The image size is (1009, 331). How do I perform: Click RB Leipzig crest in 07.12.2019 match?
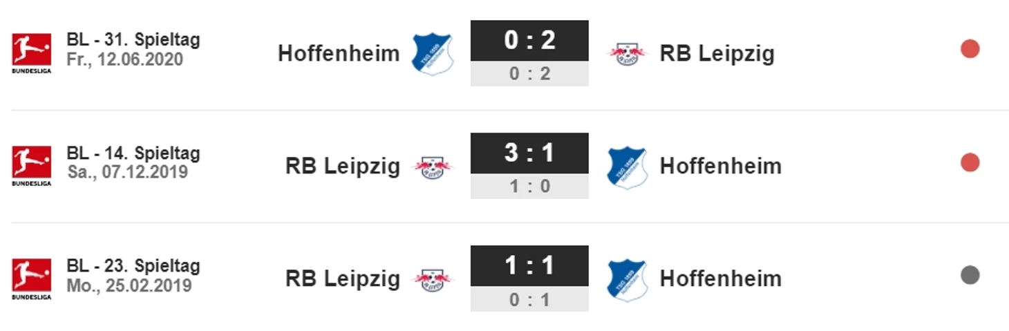(x=433, y=167)
